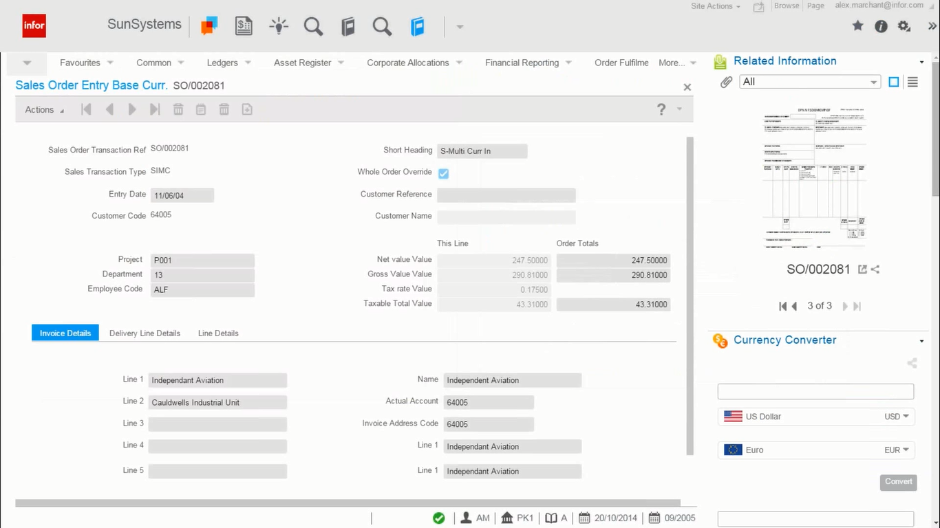Click the first record navigation icon
This screenshot has height=528, width=940.
point(86,109)
